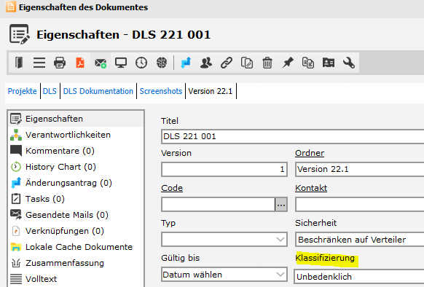The image size is (424, 287).
Task: Open Klassifizierung dropdown Unbedenklich
Action: [x=359, y=277]
